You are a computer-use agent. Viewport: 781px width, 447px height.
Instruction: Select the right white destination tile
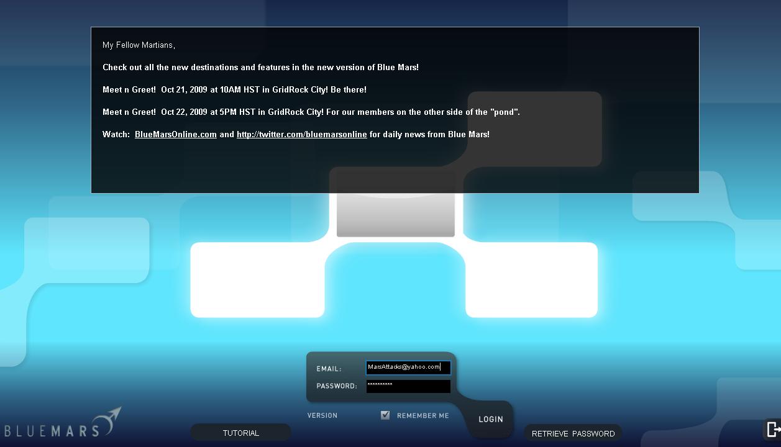pos(531,279)
